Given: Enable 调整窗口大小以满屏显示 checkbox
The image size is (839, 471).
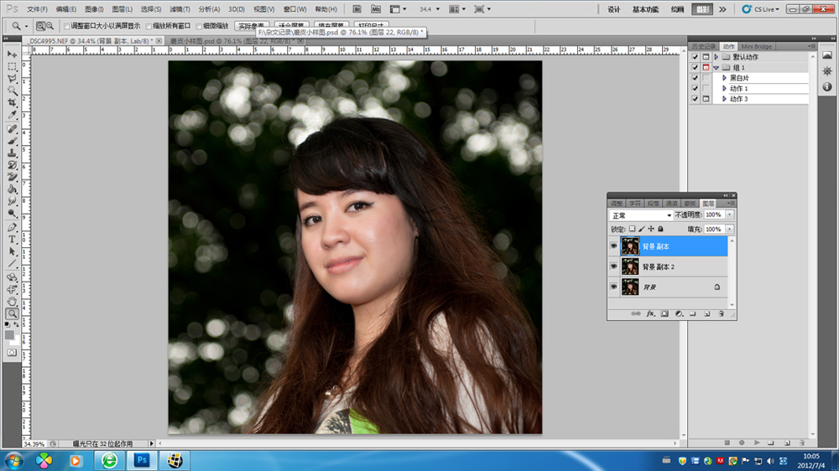Looking at the screenshot, I should tap(67, 26).
